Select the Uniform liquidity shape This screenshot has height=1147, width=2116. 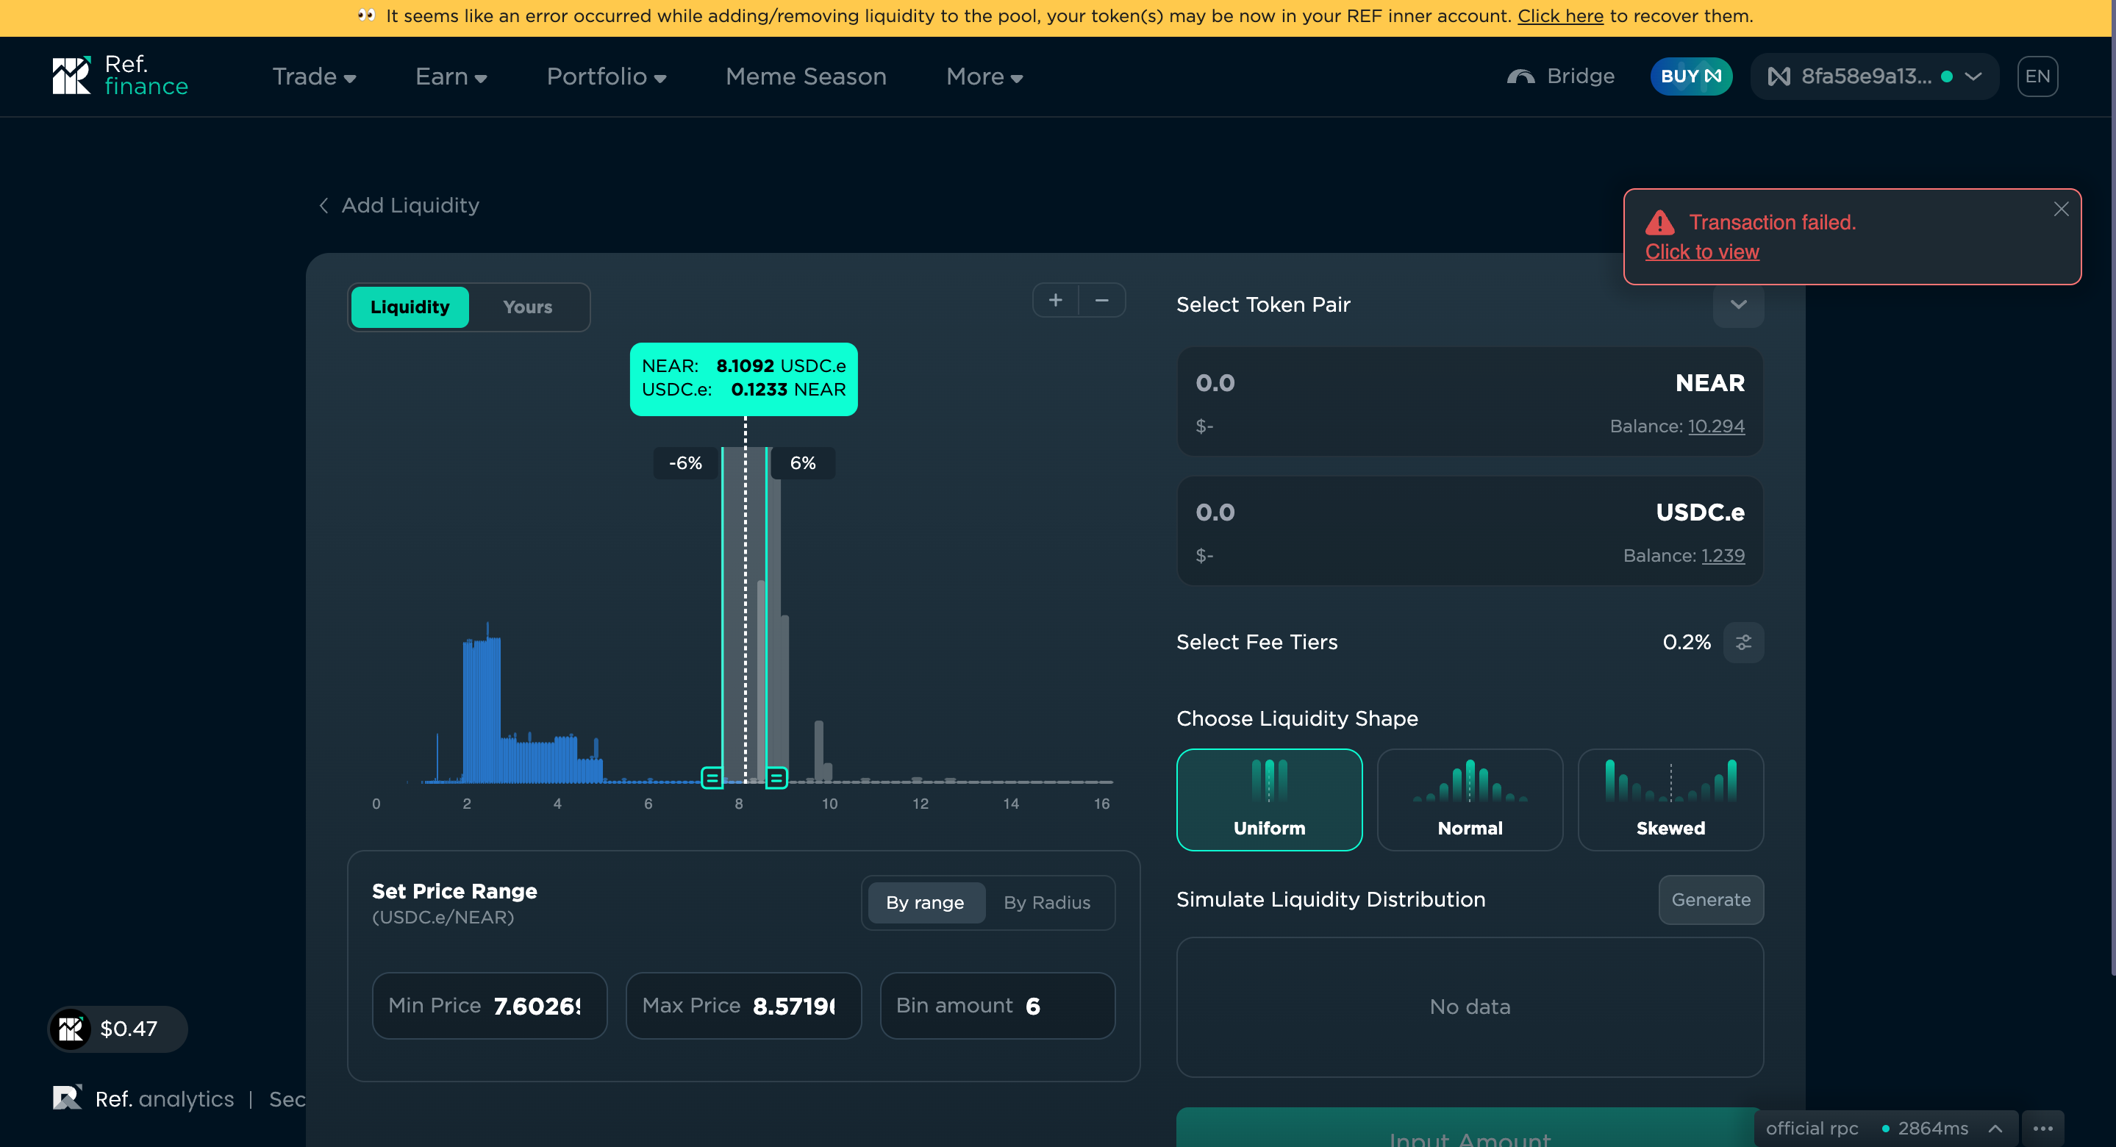point(1269,799)
